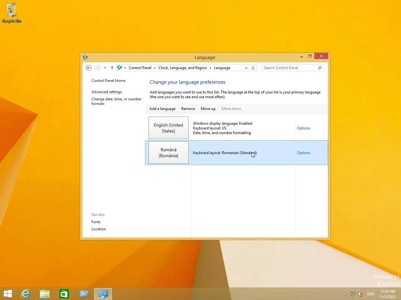Image resolution: width=401 pixels, height=300 pixels.
Task: Refresh the Language control panel page
Action: [253, 68]
